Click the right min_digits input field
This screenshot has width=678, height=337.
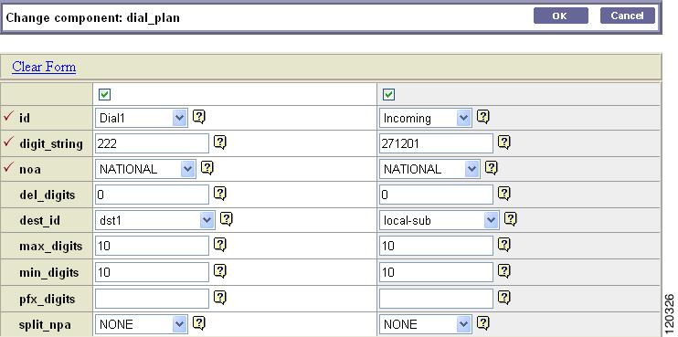pyautogui.click(x=436, y=272)
